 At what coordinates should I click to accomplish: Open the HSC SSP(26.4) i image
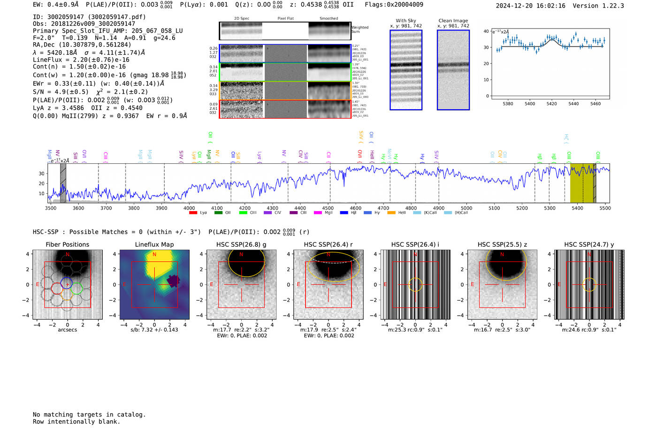coord(415,284)
